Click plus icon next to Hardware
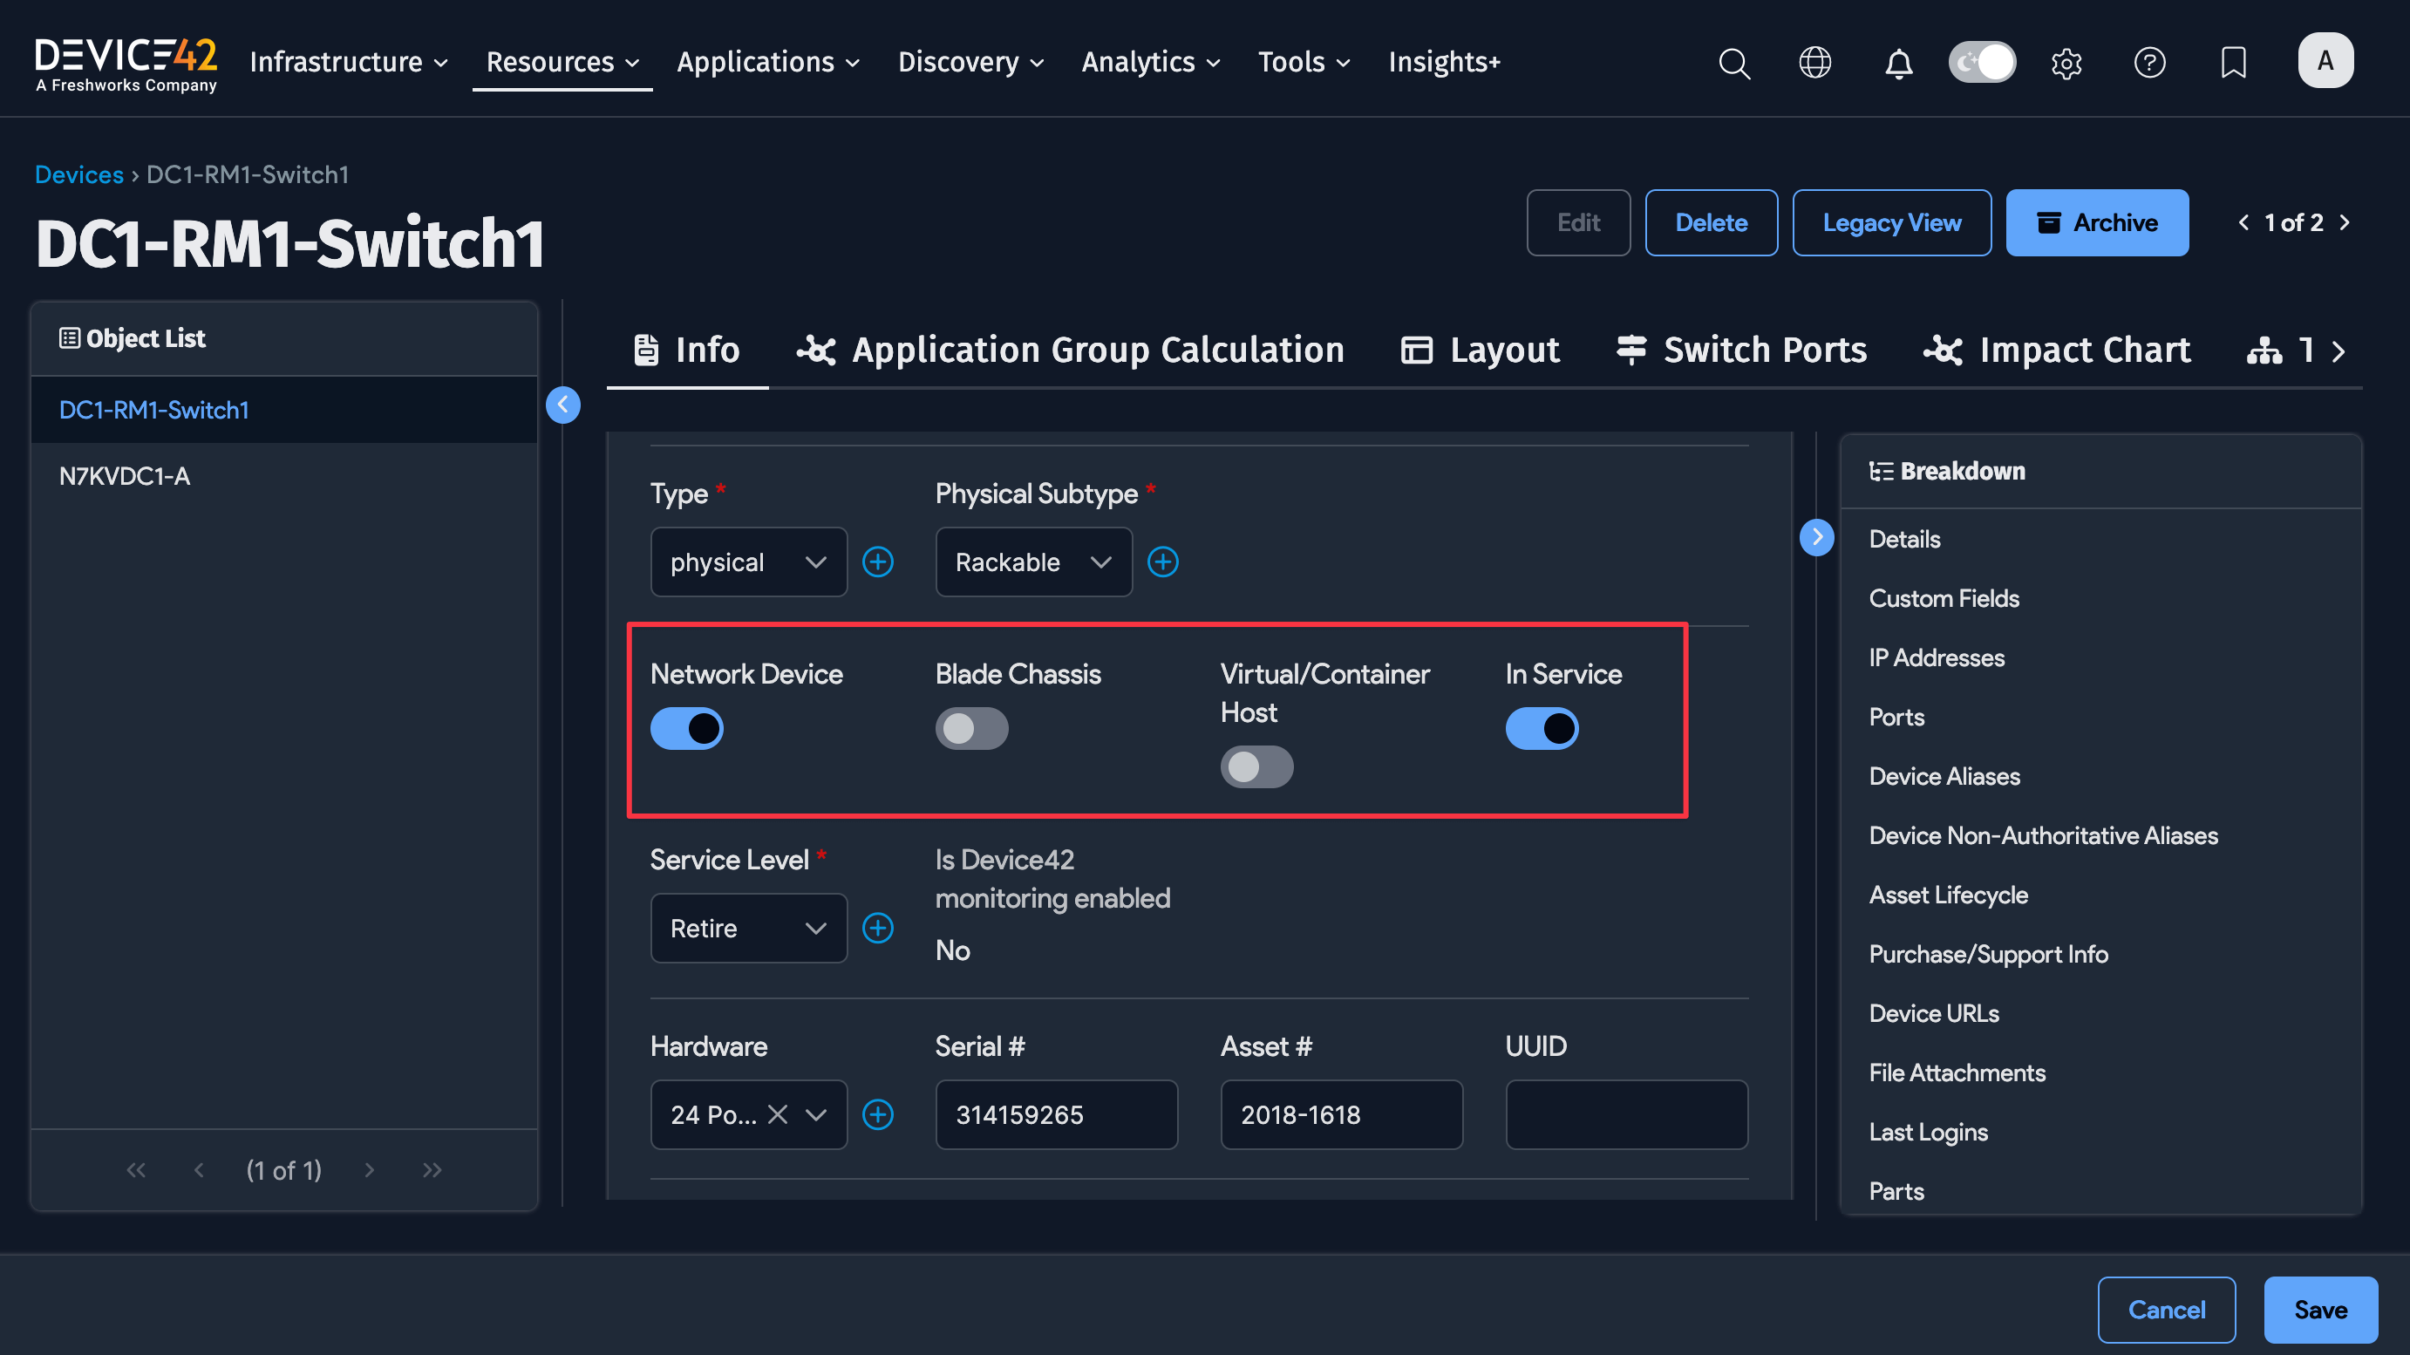The image size is (2410, 1355). (x=877, y=1114)
